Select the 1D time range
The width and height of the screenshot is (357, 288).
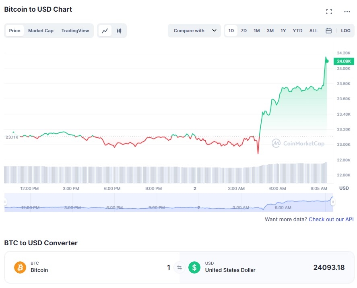click(x=231, y=31)
